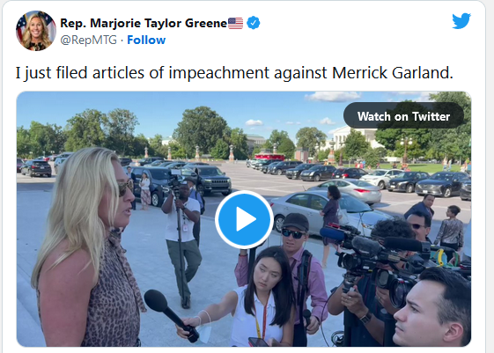Click the smartphone held at video bottom
The height and width of the screenshot is (353, 494).
tap(258, 342)
